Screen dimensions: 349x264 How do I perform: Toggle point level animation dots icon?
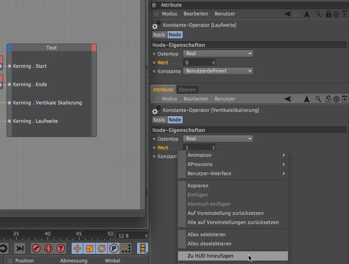(x=126, y=248)
